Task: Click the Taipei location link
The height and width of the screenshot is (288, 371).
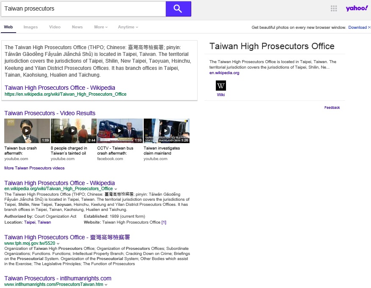Action: click(30, 222)
